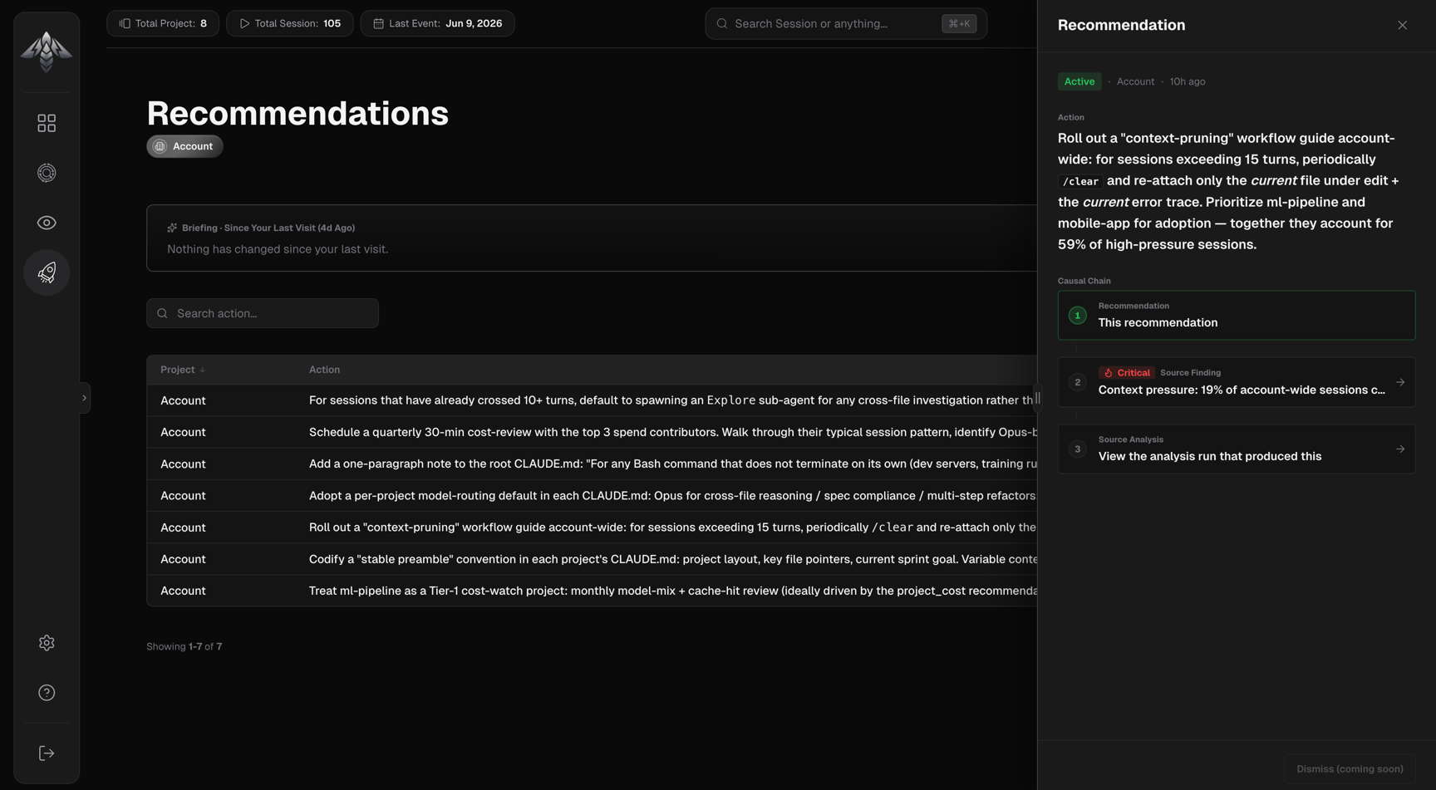Open row about quarterly cost-review
This screenshot has width=1436, height=790.
pos(592,432)
